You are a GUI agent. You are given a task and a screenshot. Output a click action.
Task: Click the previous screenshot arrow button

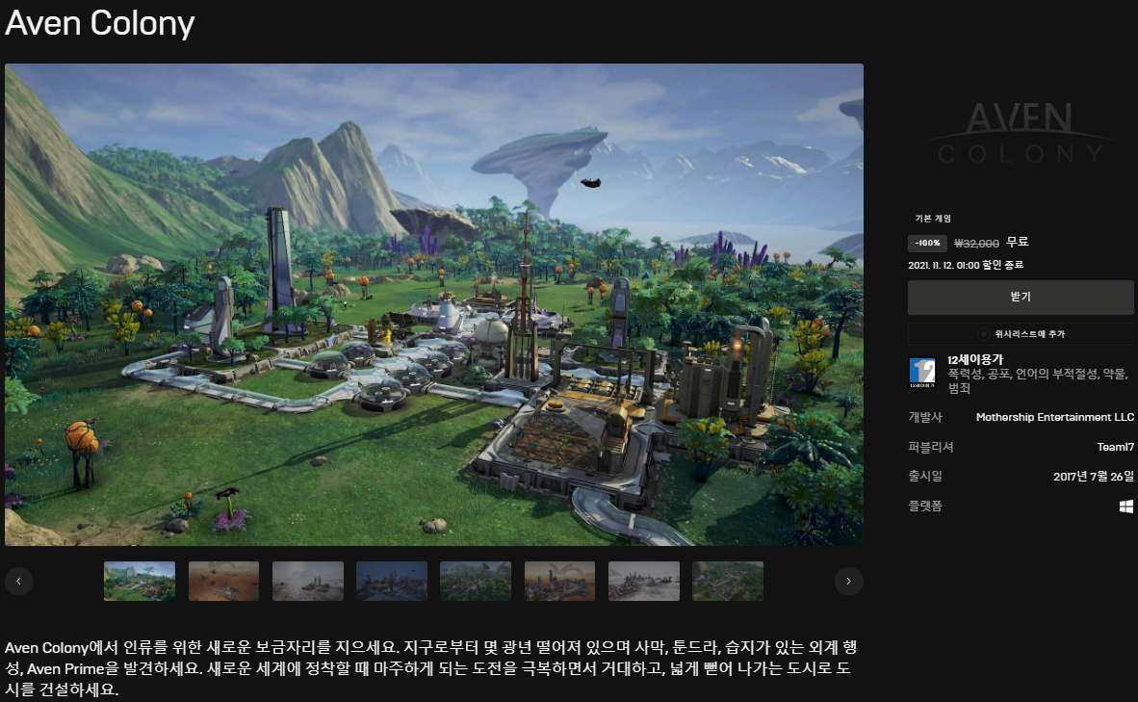point(19,581)
